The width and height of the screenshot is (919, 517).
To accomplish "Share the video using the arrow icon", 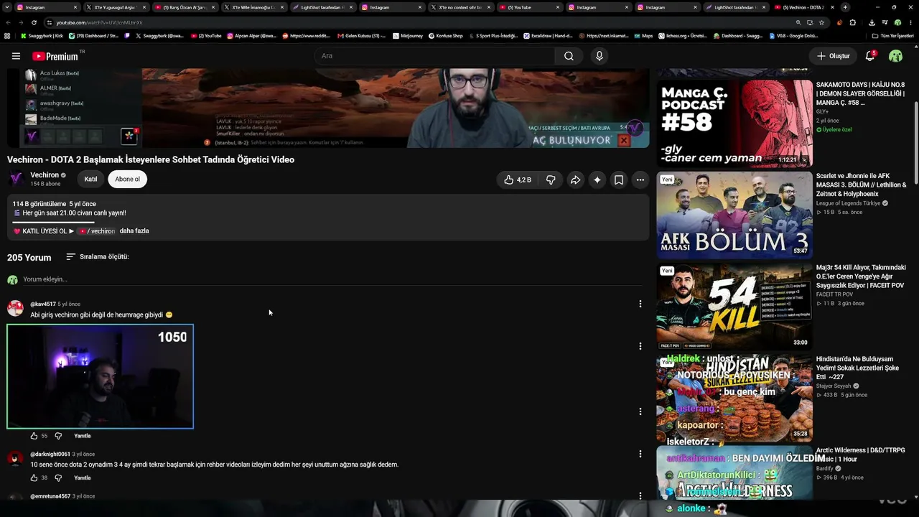I will tap(575, 180).
